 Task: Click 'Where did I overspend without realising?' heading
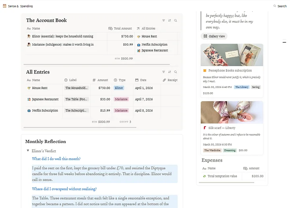(x=64, y=189)
